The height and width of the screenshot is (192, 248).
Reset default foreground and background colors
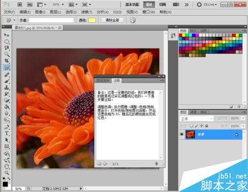(4, 179)
